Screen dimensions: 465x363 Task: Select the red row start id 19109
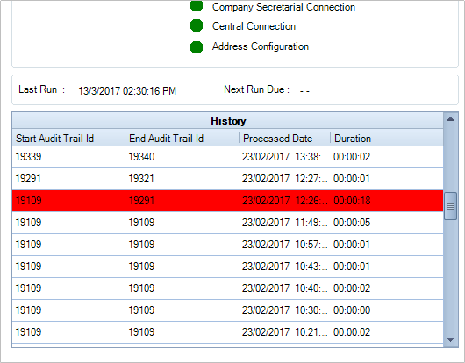tap(28, 201)
